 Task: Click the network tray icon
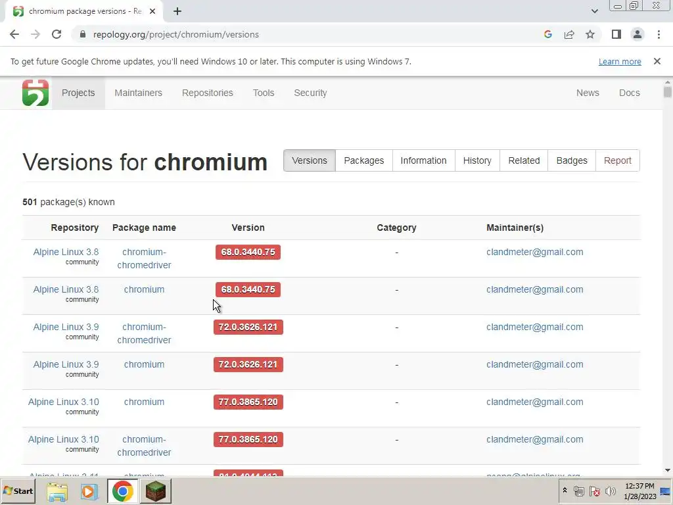pos(578,491)
